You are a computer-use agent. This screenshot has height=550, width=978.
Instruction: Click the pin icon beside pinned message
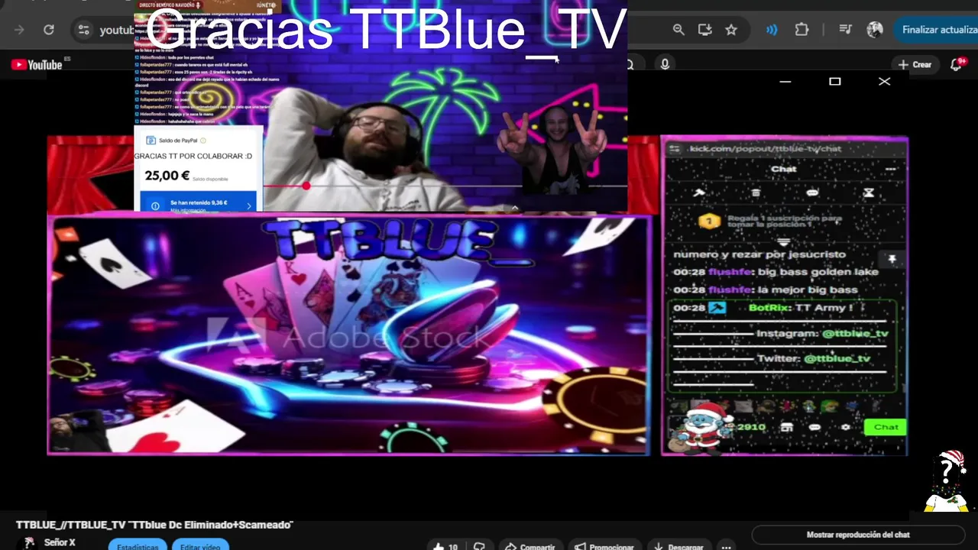(x=892, y=260)
